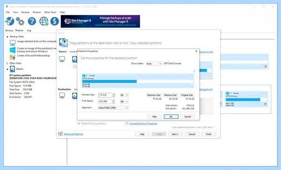Open the Drive Letter Auto dropdown

coord(154,64)
